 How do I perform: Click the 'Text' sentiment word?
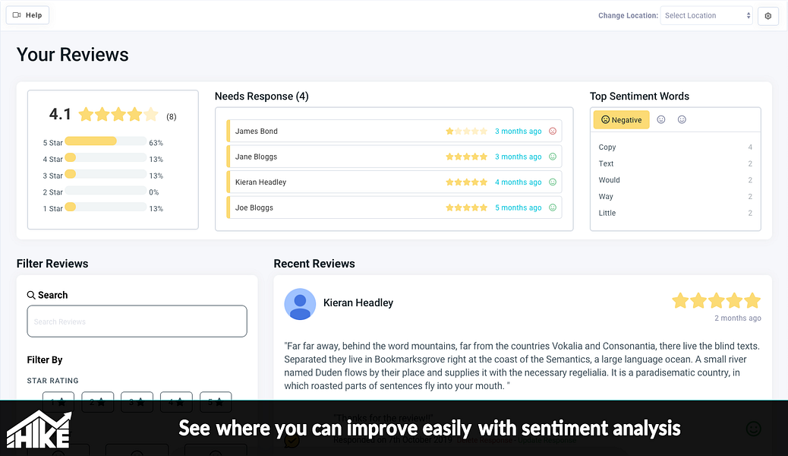tap(606, 163)
